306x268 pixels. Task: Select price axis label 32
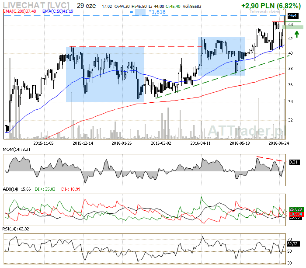pos(291,120)
